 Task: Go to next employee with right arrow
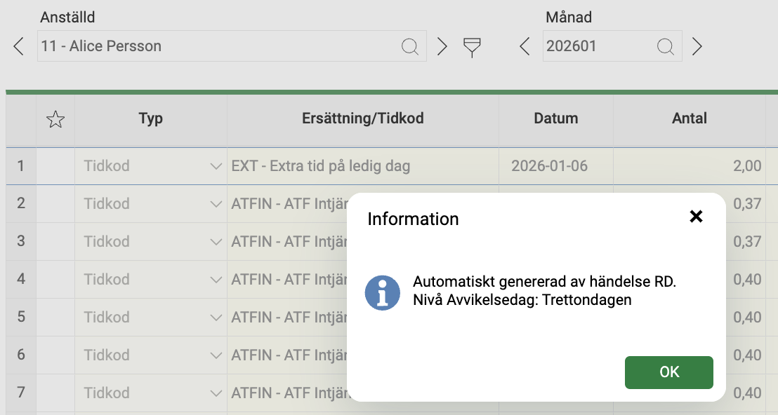(x=442, y=46)
